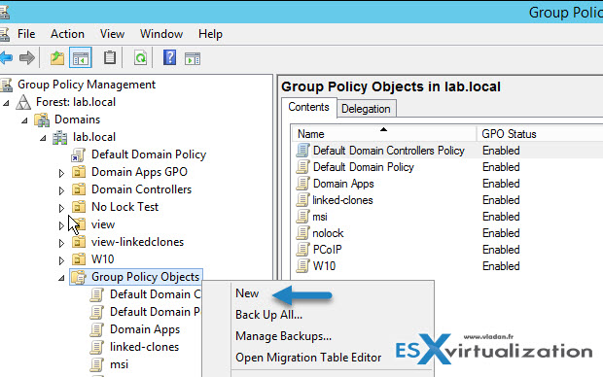Click the view-linkedclones OU folder icon
This screenshot has width=603, height=377.
point(79,242)
